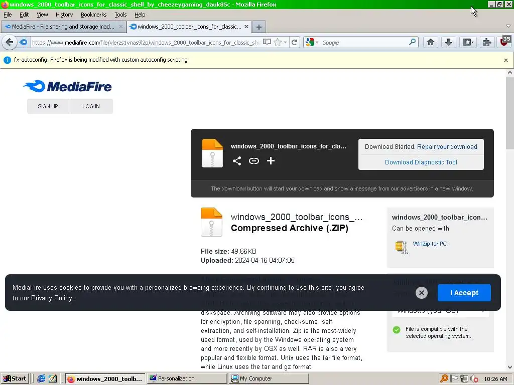This screenshot has height=385, width=514.
Task: Click the MediaFire logo
Action: pyautogui.click(x=67, y=86)
